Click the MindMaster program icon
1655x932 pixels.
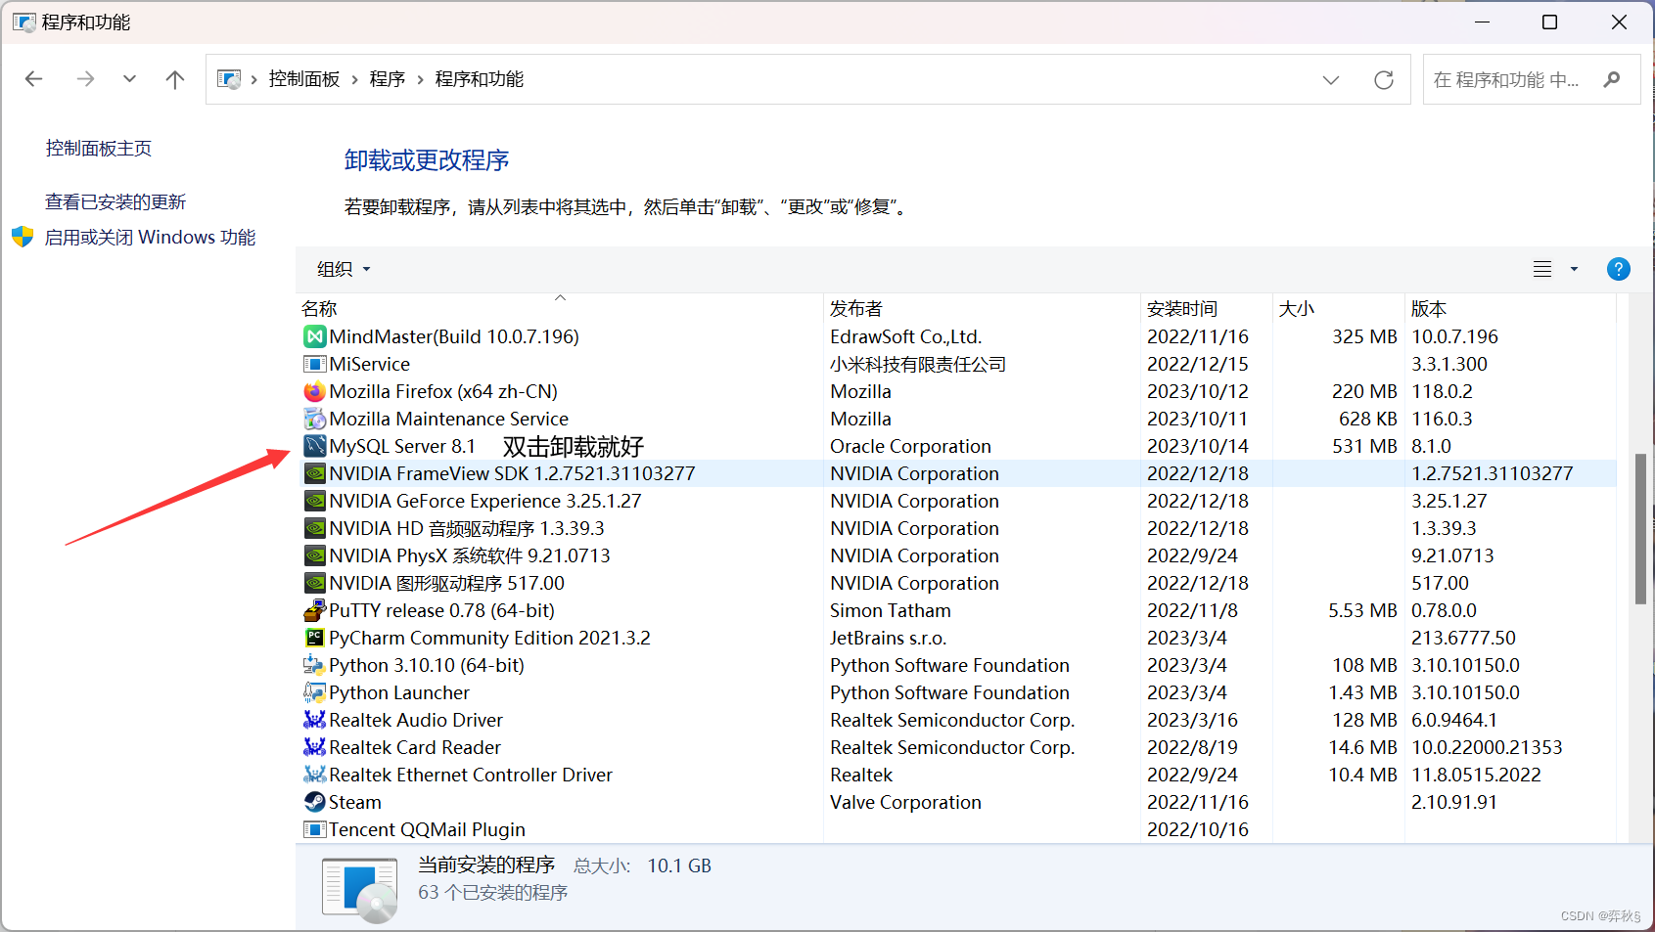pyautogui.click(x=314, y=337)
